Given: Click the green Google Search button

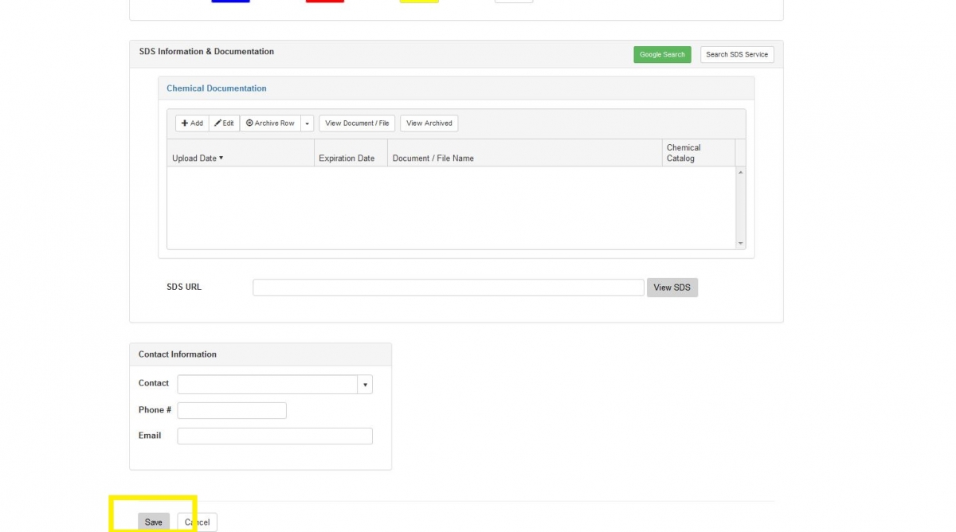Looking at the screenshot, I should click(x=662, y=54).
